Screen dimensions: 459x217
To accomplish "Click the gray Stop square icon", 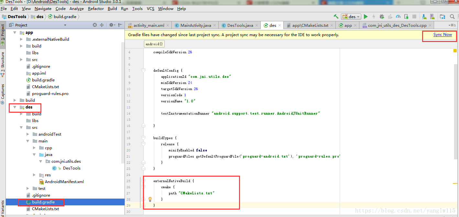I will coord(414,16).
